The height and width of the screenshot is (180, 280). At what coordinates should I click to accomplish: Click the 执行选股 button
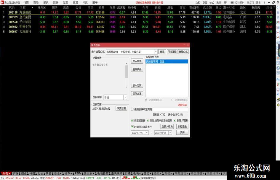click(x=182, y=127)
